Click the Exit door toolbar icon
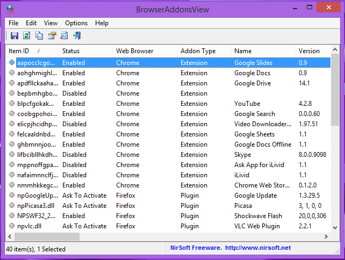Viewport: 345px width, 260px height. point(77,35)
